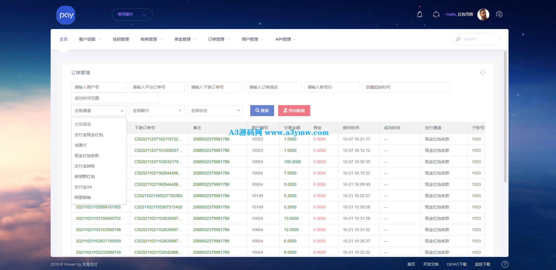Go to the 主页 tab
556x270 pixels.
point(63,39)
